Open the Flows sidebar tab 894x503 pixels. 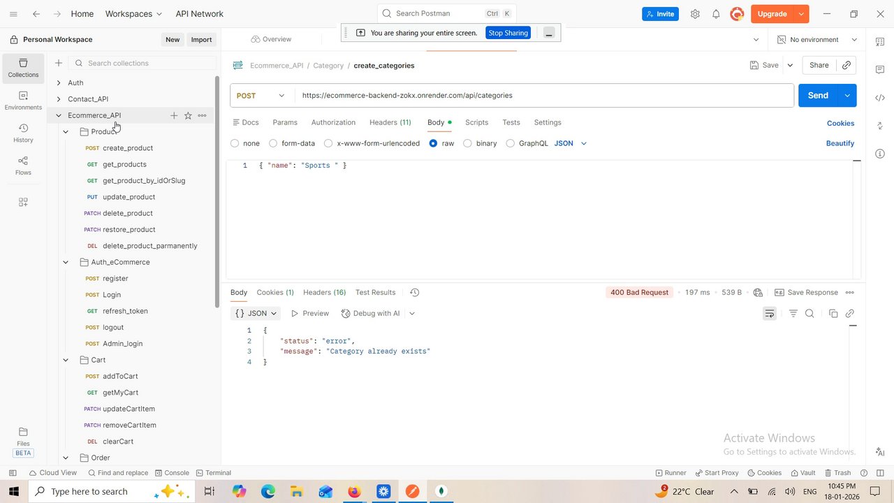tap(23, 166)
